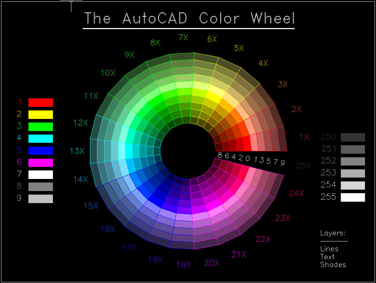The image size is (376, 283).
Task: Select the dark gray swatch labeled 8
Action: coord(41,186)
